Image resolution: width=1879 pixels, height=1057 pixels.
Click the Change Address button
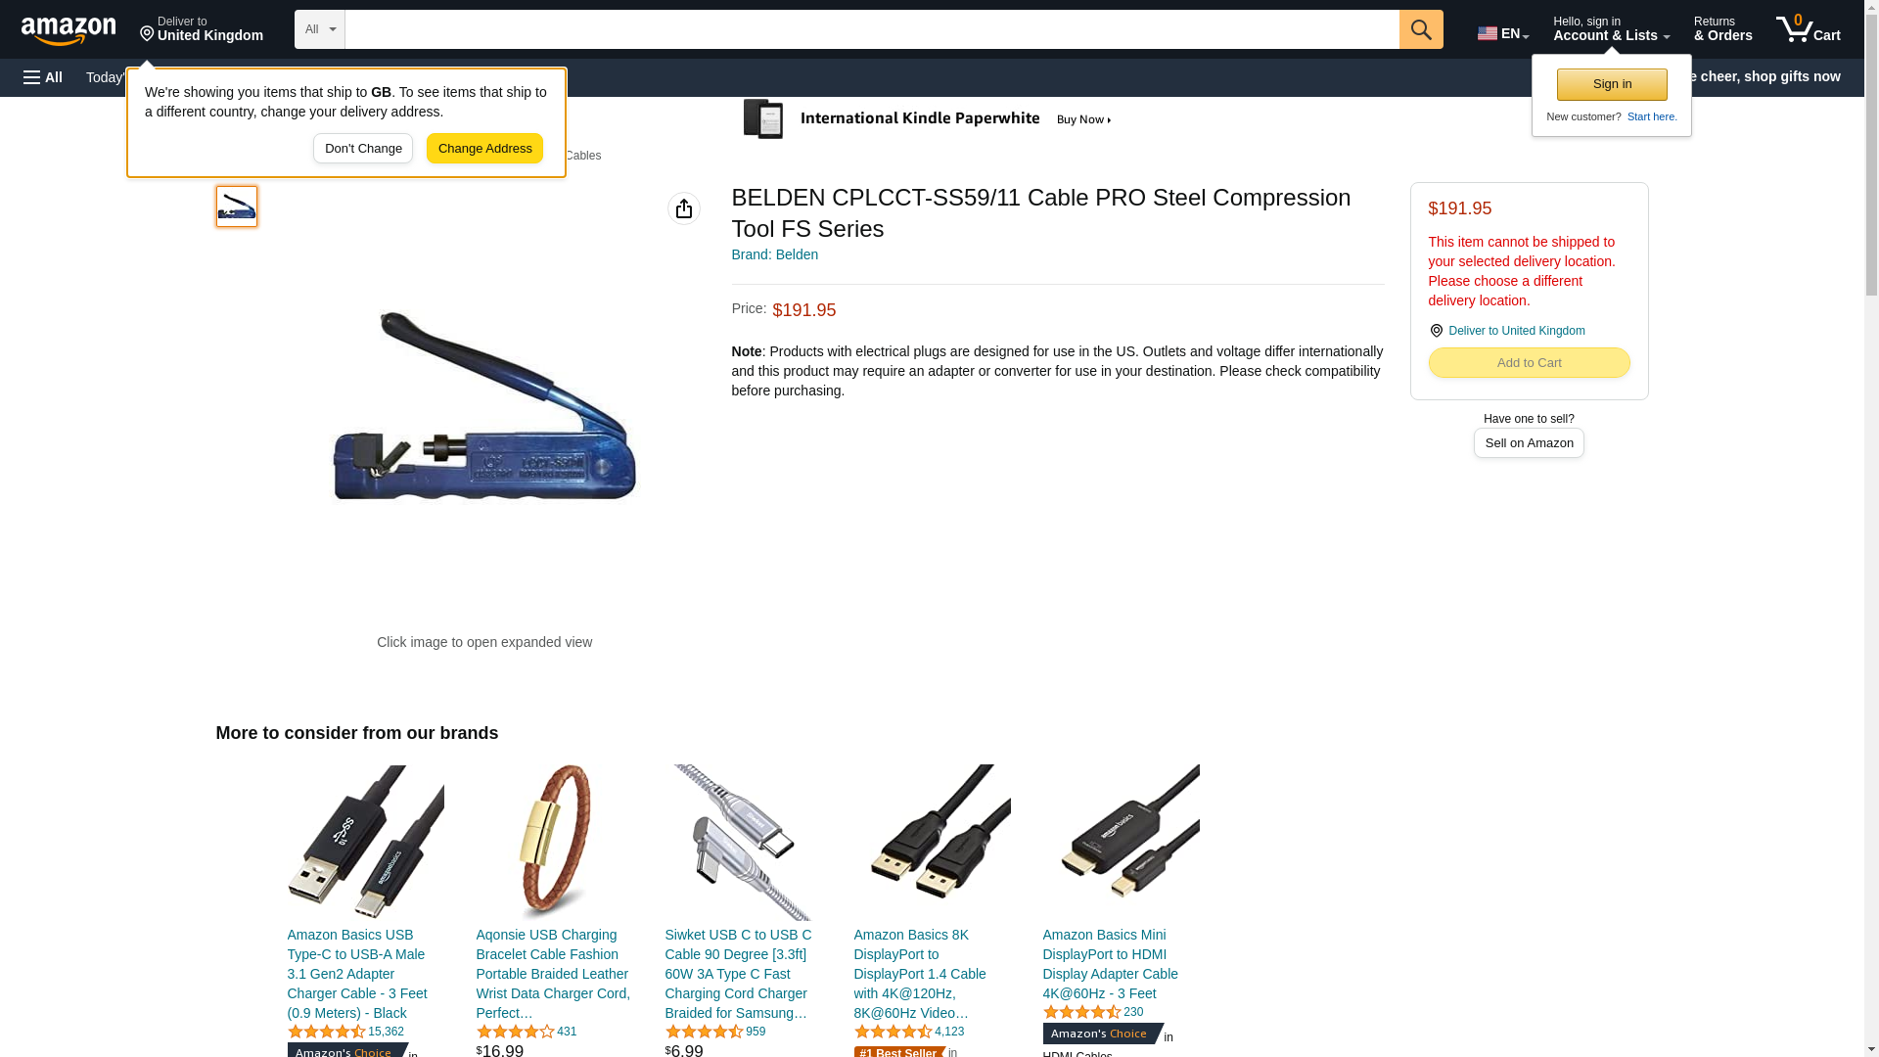tap(484, 149)
